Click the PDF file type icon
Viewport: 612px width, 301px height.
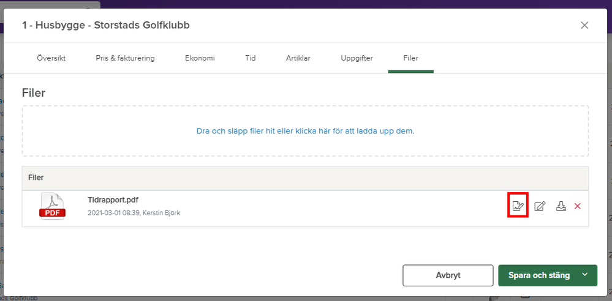point(52,206)
